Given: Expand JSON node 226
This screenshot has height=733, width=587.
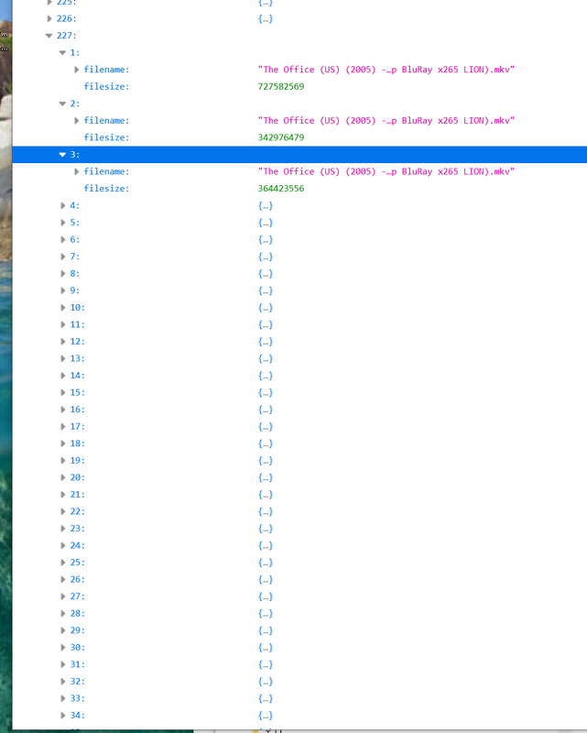Looking at the screenshot, I should coord(49,18).
